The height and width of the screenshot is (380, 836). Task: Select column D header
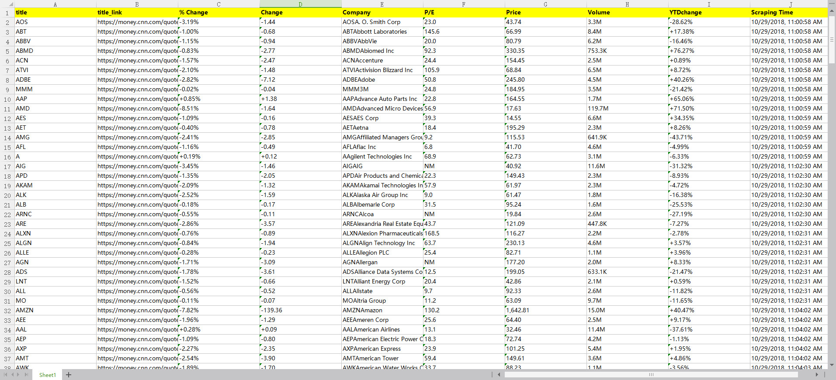(300, 4)
